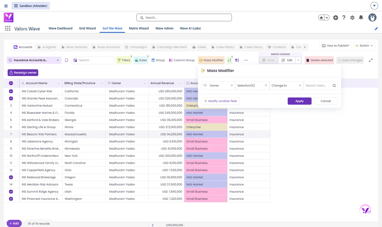Click Column Group toolbar button

[182, 60]
